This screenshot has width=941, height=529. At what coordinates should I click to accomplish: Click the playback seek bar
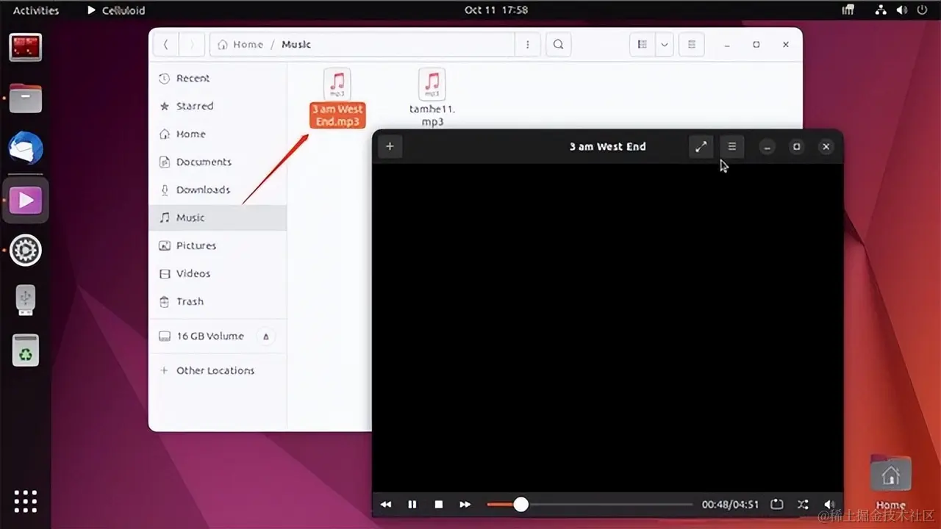tap(590, 504)
